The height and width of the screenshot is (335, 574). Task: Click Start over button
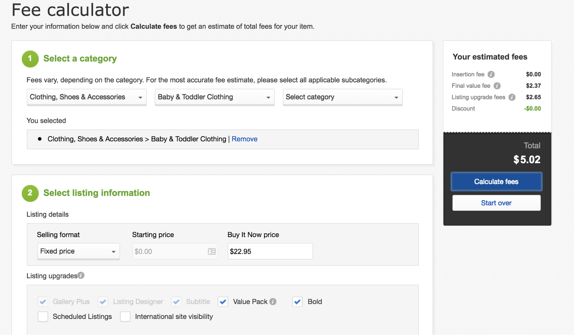tap(496, 203)
